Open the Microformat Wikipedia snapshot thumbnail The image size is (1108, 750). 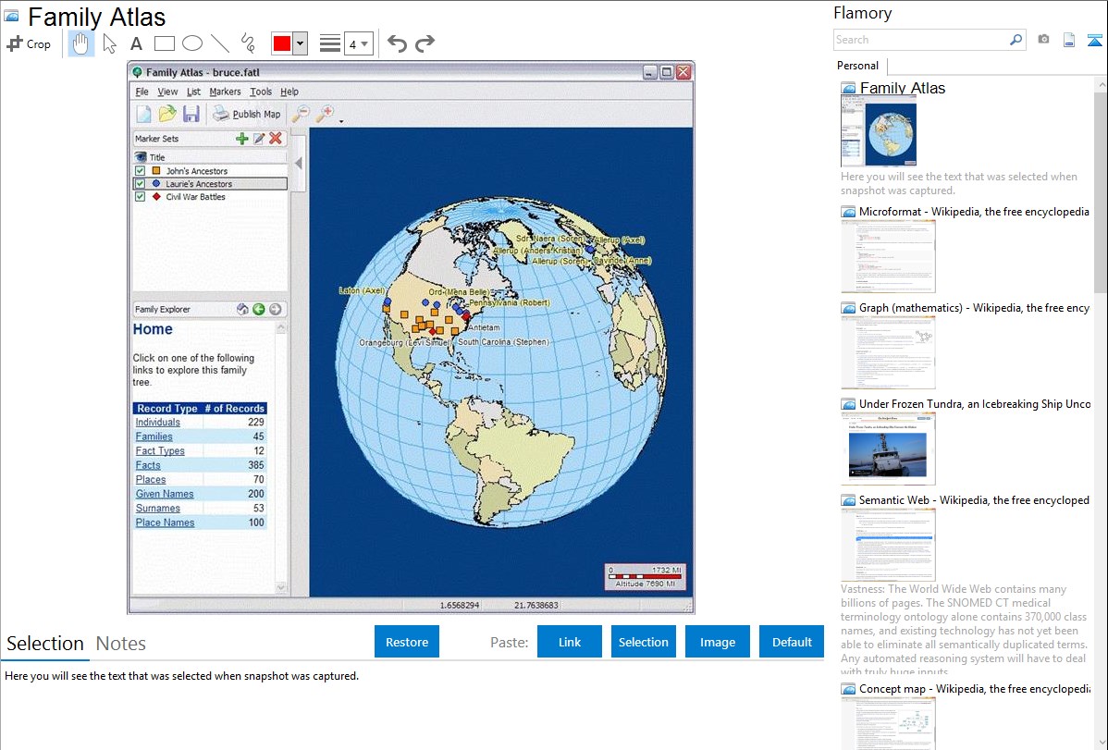point(888,256)
